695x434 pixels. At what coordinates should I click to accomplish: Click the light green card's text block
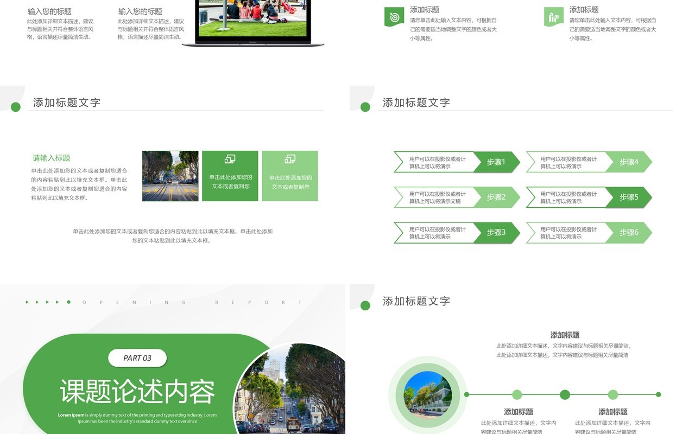click(290, 182)
